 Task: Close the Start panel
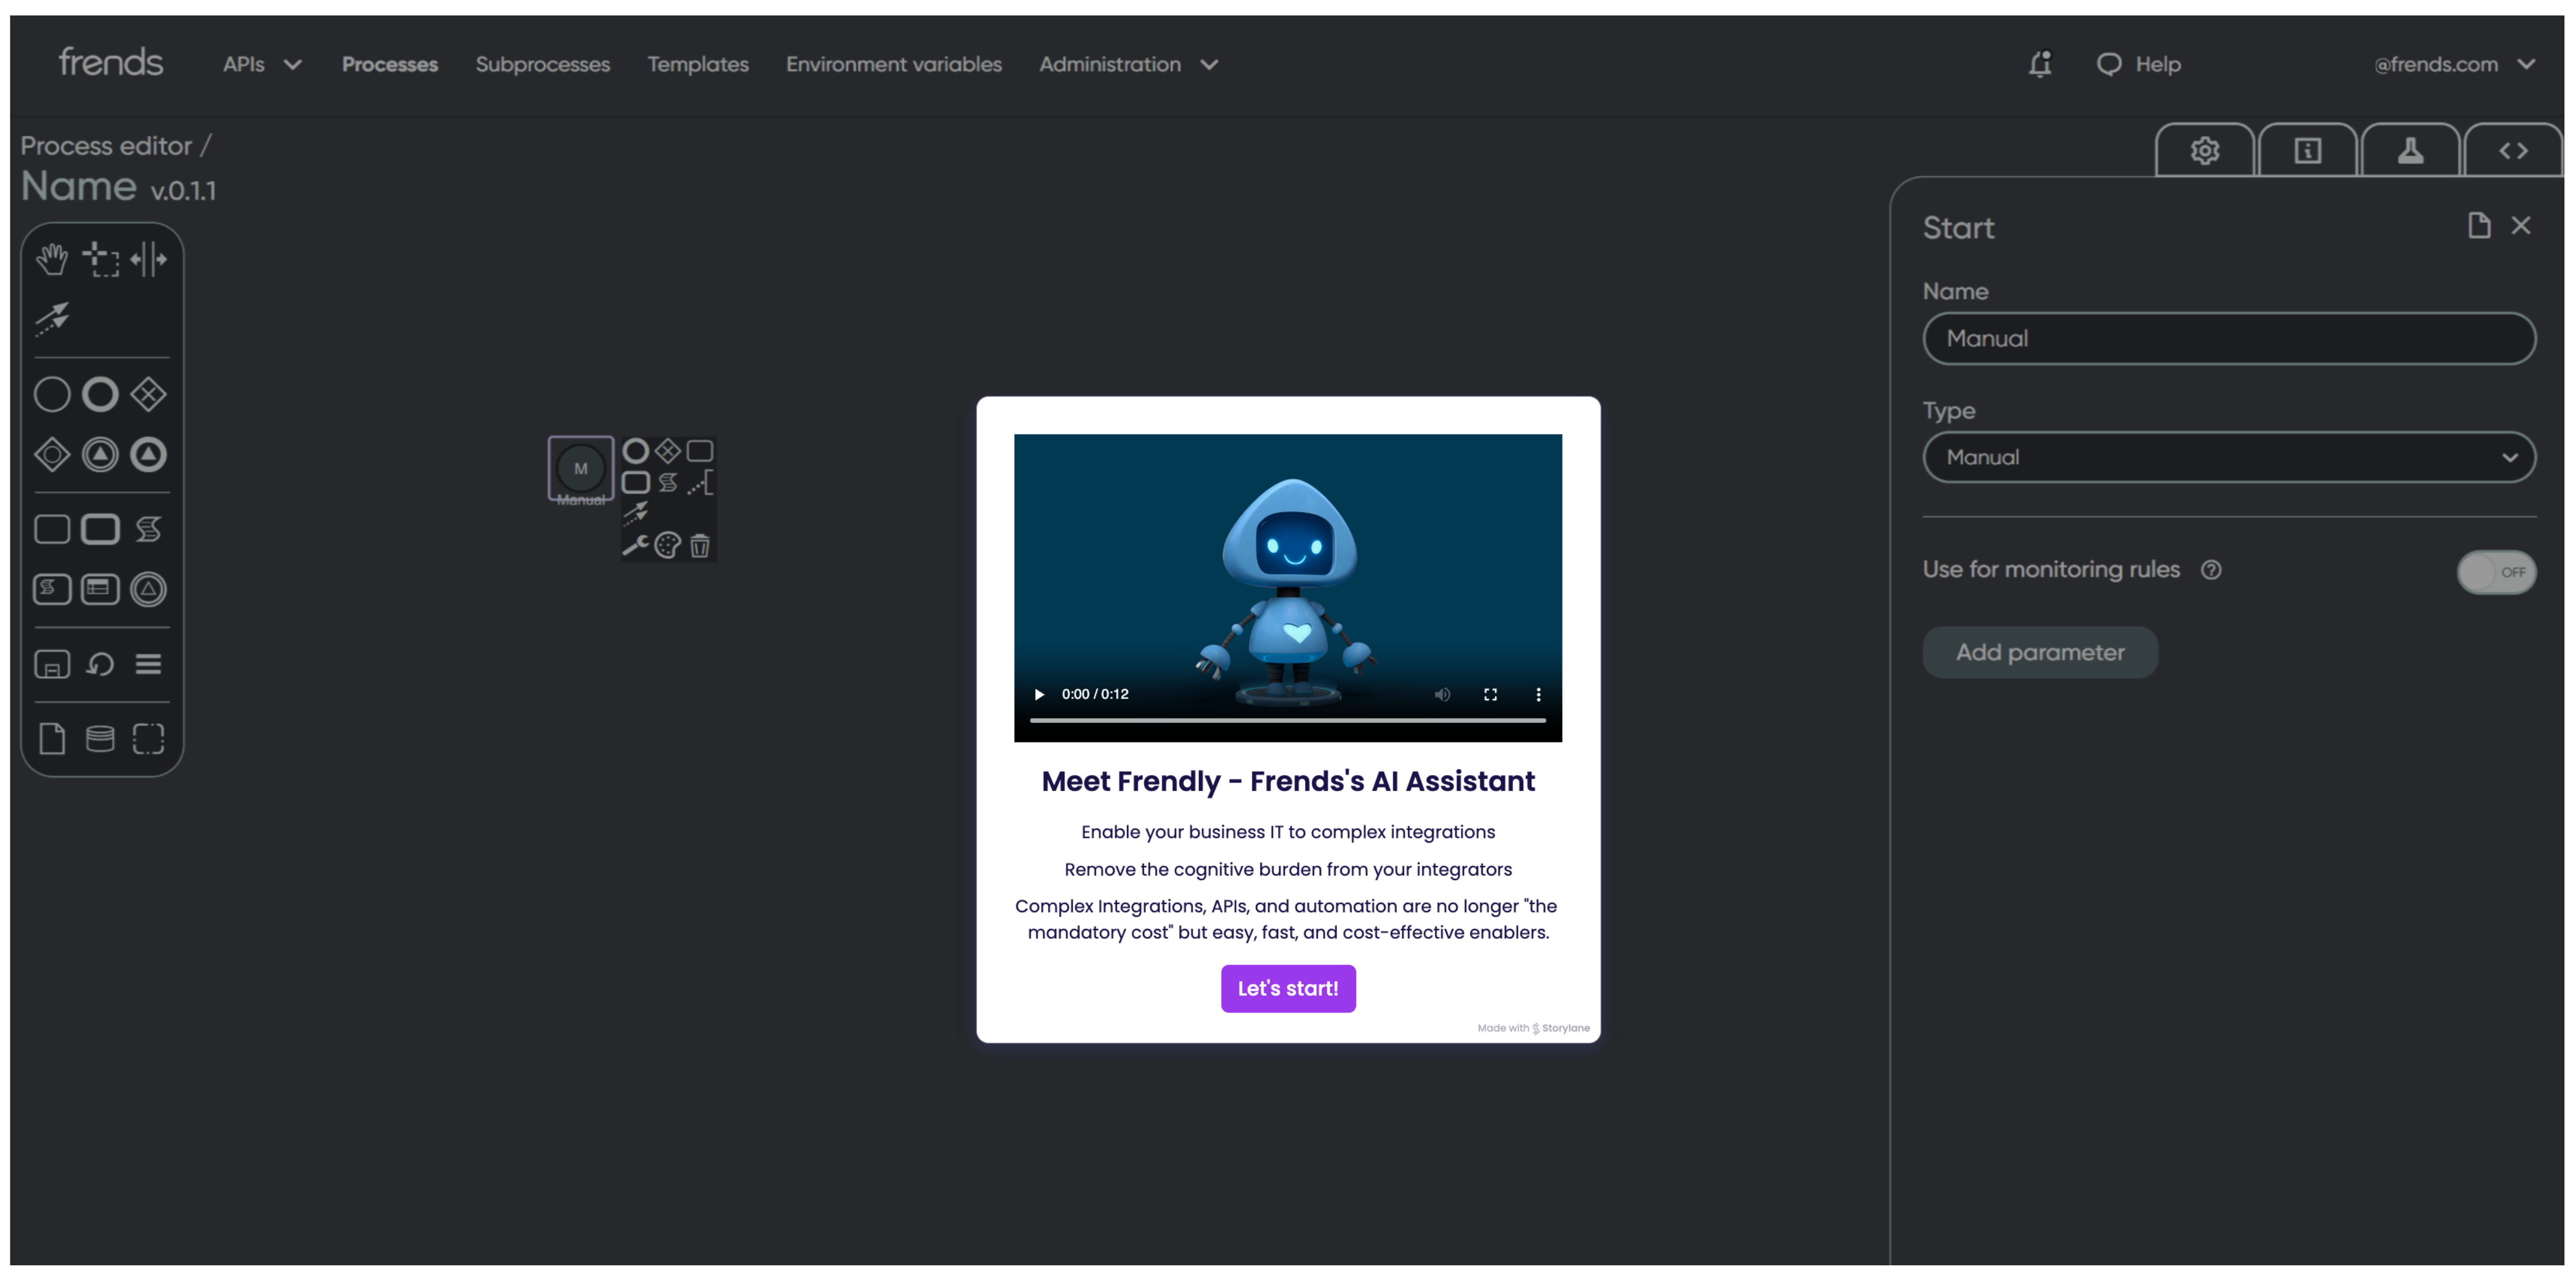tap(2521, 226)
